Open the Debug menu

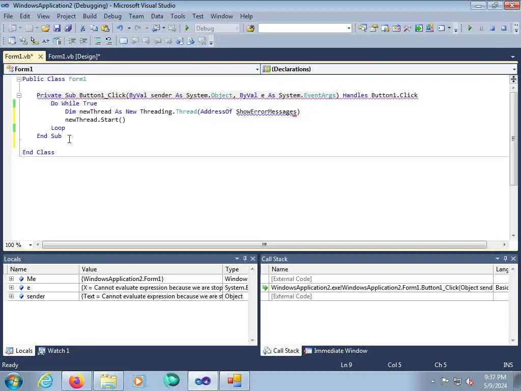[112, 16]
